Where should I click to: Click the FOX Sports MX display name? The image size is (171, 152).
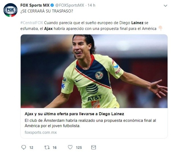pyautogui.click(x=35, y=5)
